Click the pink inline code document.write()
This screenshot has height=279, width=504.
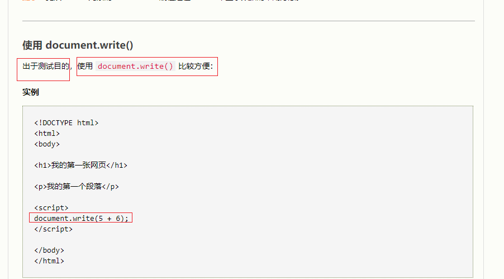click(x=135, y=67)
